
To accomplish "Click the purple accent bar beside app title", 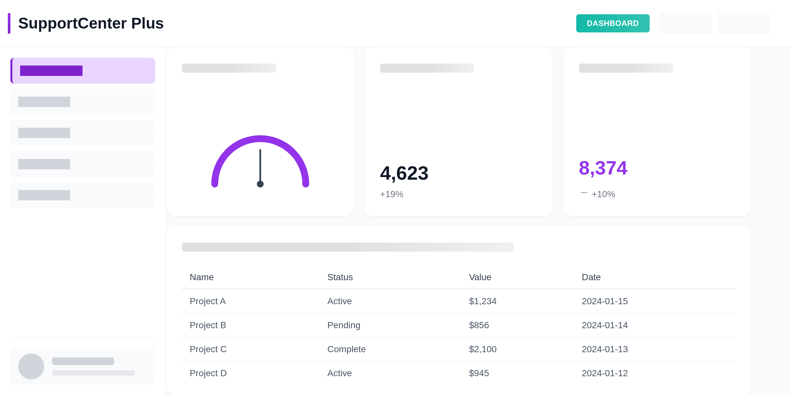I will tap(9, 23).
